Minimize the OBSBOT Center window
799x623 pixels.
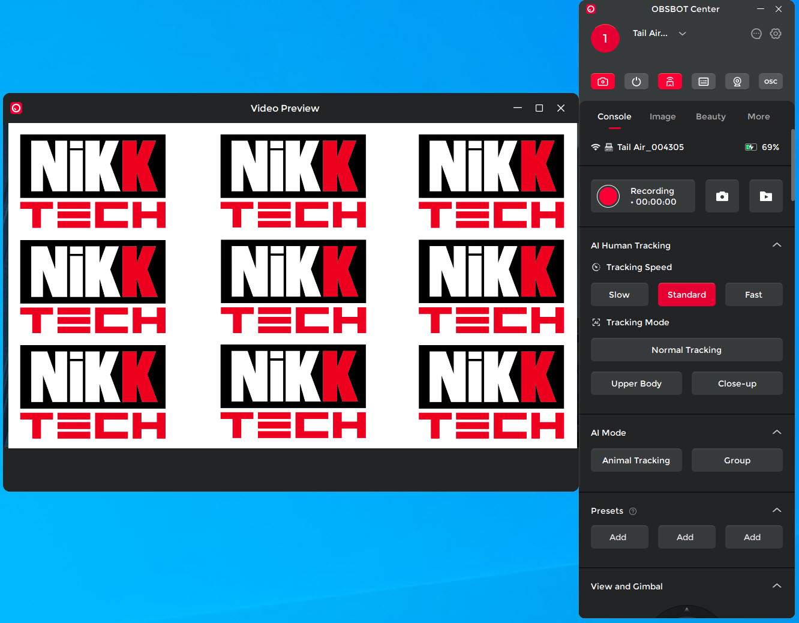click(761, 9)
